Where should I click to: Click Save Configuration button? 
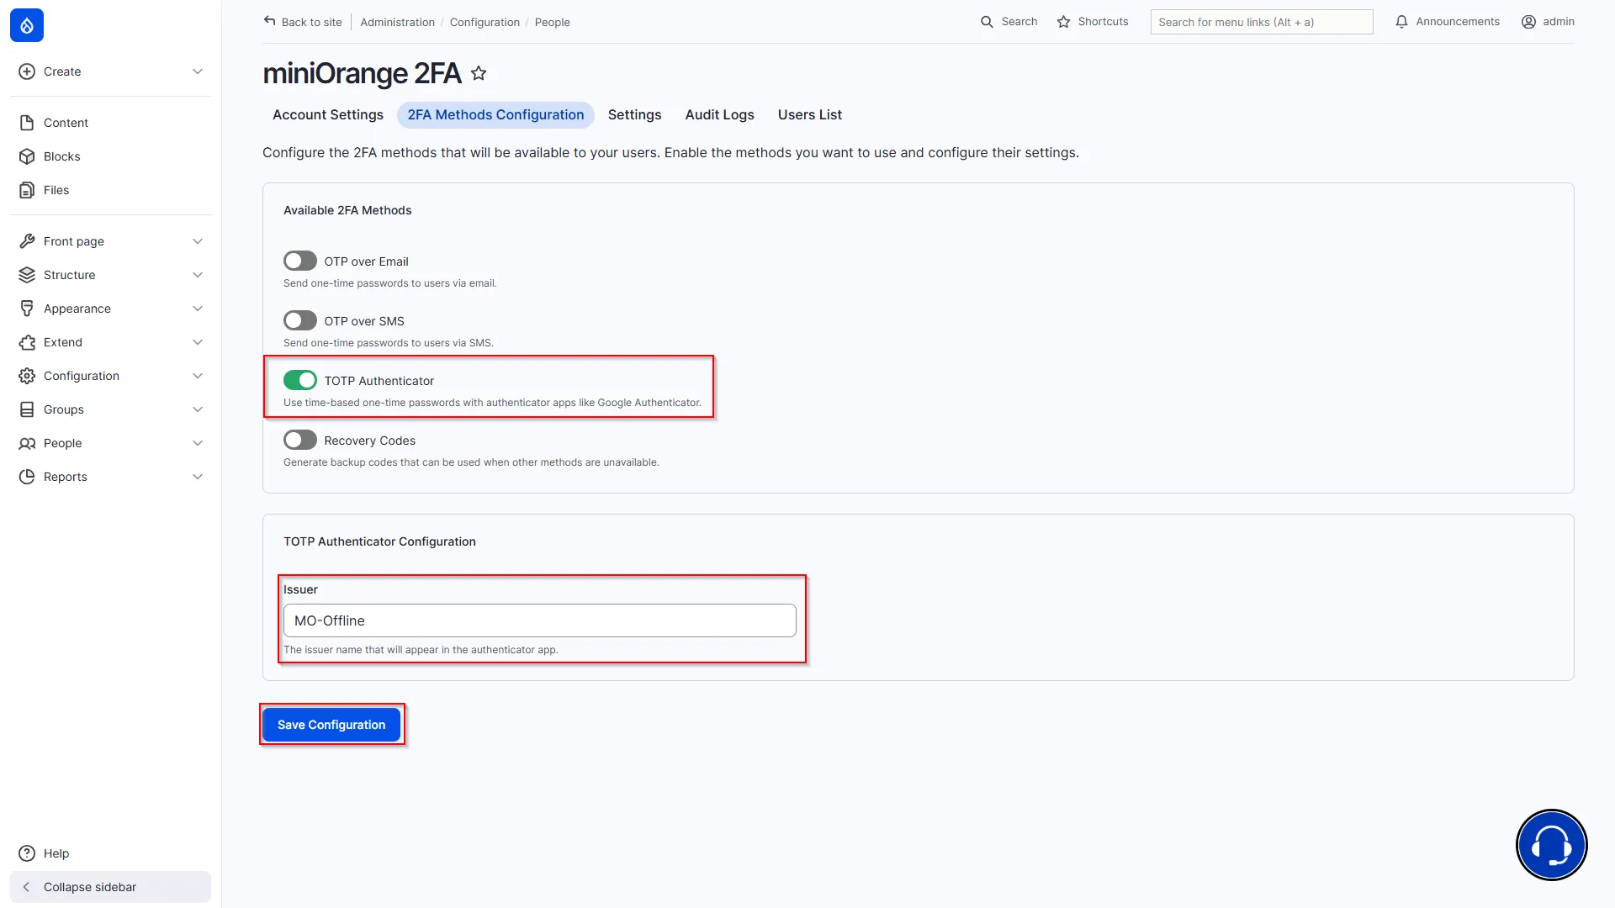click(331, 725)
